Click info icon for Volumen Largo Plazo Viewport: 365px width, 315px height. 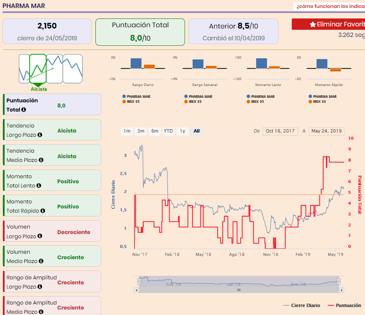click(x=40, y=236)
